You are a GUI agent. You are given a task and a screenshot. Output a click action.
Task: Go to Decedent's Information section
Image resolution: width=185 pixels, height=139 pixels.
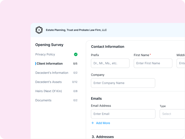[x=52, y=73]
